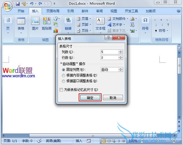
Task: Switch to Web Layout view
Action: [x=114, y=141]
